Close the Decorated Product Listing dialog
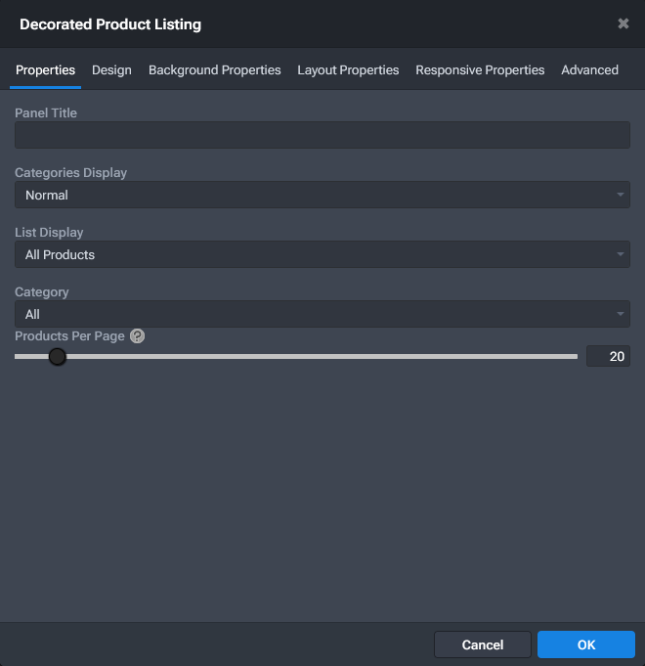 (x=623, y=23)
